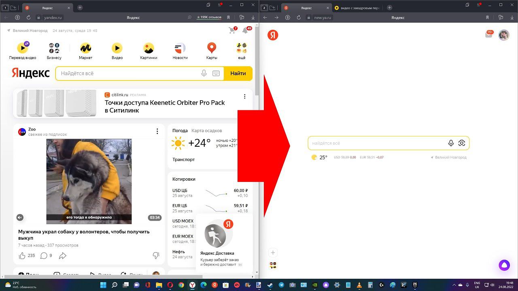Viewport: 518px width, 291px height.
Task: Open Zoo post options menu
Action: point(157,131)
